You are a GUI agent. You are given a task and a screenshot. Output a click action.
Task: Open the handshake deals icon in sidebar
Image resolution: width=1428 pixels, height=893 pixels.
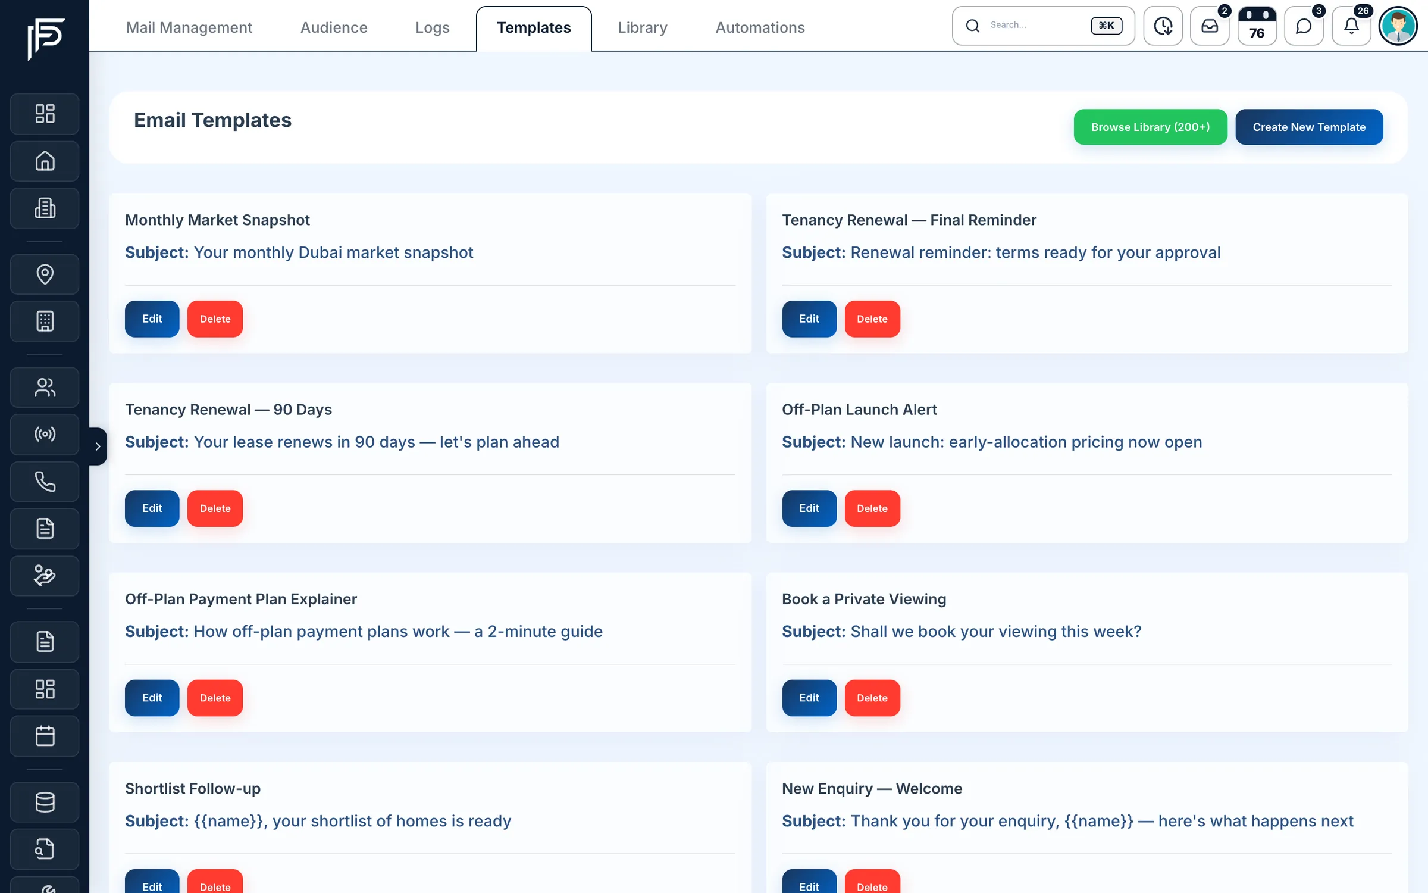pos(45,576)
